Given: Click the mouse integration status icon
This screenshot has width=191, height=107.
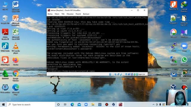Looking at the screenshot, I should (x=134, y=74).
